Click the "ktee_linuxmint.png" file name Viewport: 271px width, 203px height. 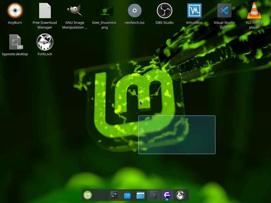(x=105, y=25)
